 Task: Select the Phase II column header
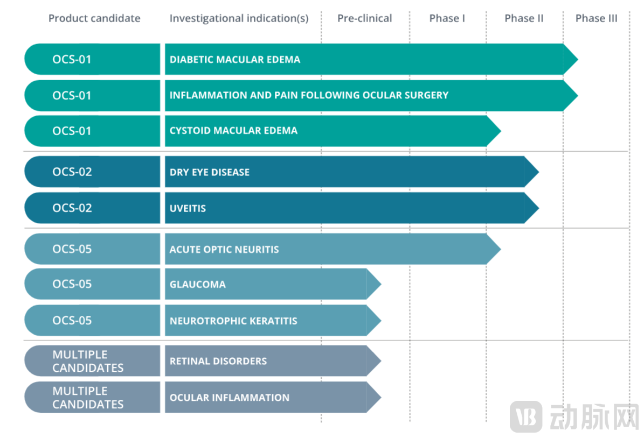[524, 18]
